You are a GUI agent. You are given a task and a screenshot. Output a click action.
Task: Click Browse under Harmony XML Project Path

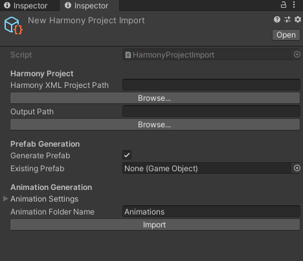[x=155, y=98]
